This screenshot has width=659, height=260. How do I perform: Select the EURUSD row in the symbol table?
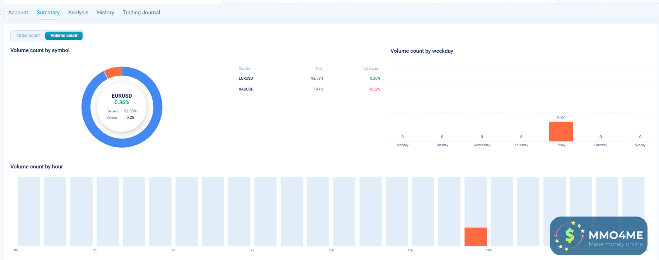click(x=309, y=78)
